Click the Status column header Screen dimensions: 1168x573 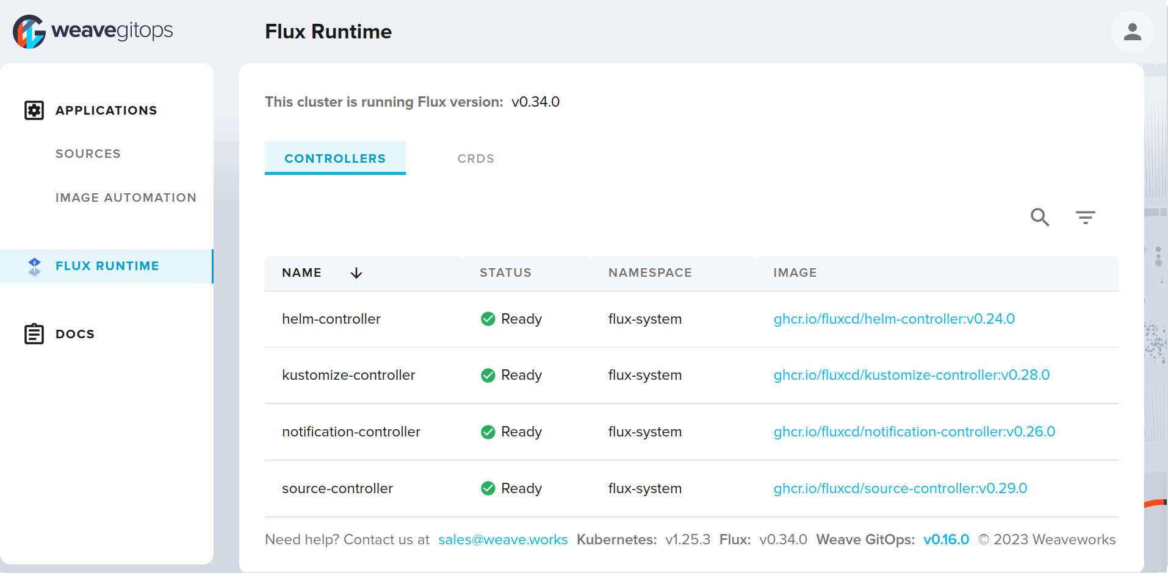point(505,272)
